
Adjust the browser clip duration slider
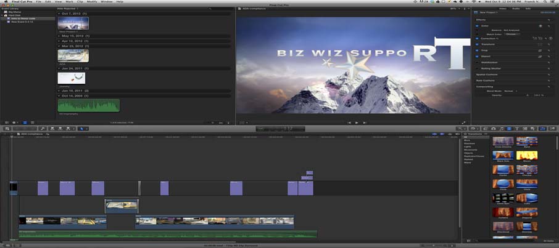pos(212,122)
